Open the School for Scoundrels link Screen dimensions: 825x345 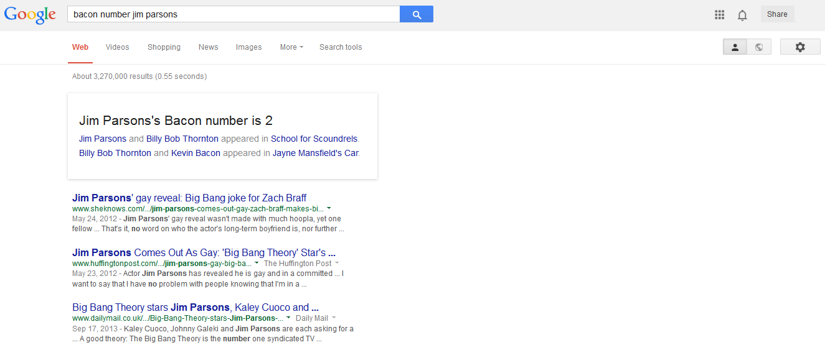(x=314, y=139)
